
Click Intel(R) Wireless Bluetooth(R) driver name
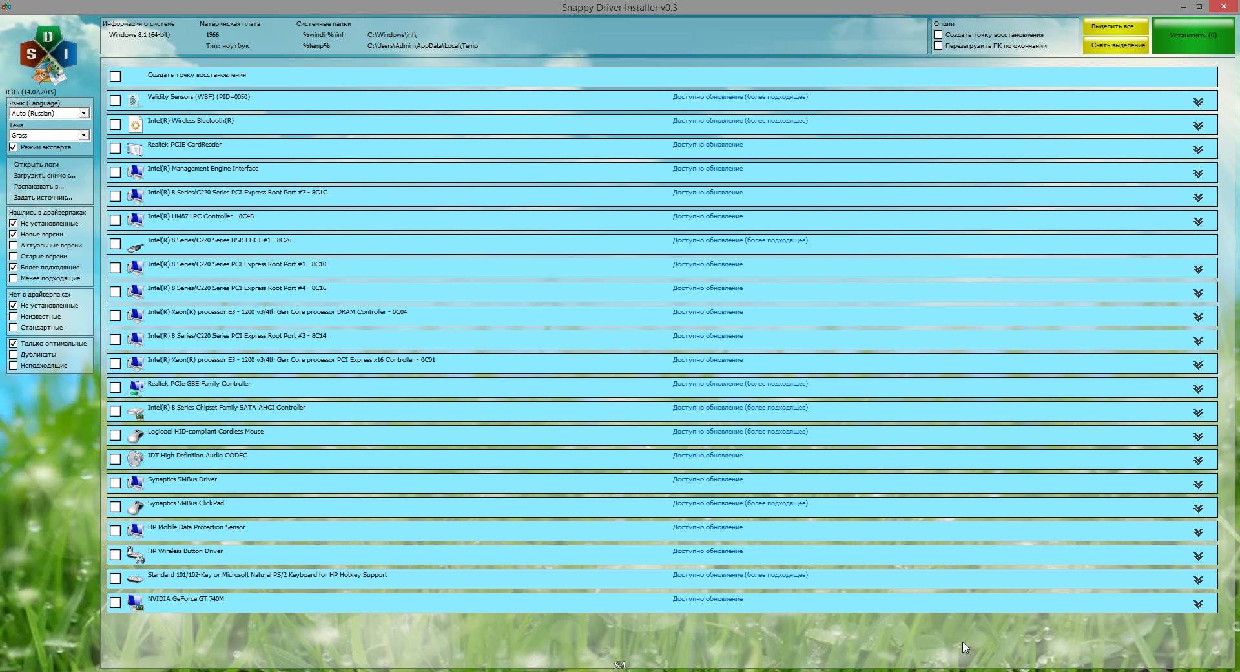point(191,121)
